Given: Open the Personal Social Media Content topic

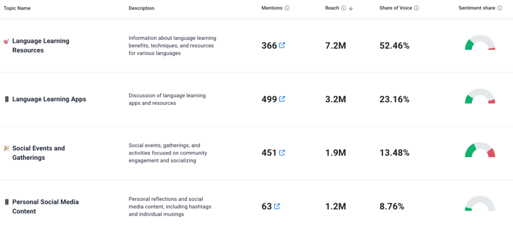Looking at the screenshot, I should [46, 206].
